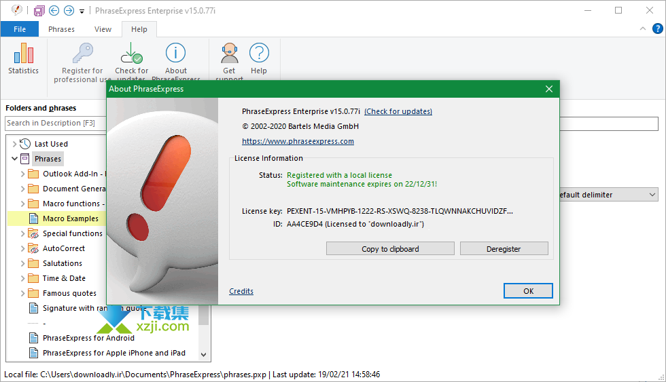
Task: Click the Document Generator folder icon
Action: click(33, 189)
